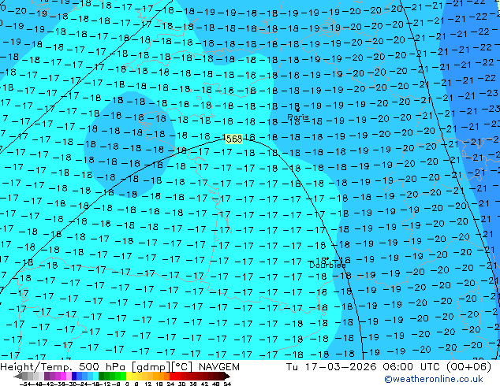Click the left gray arrow of color scale
This screenshot has width=500, height=386.
pyautogui.click(x=18, y=377)
